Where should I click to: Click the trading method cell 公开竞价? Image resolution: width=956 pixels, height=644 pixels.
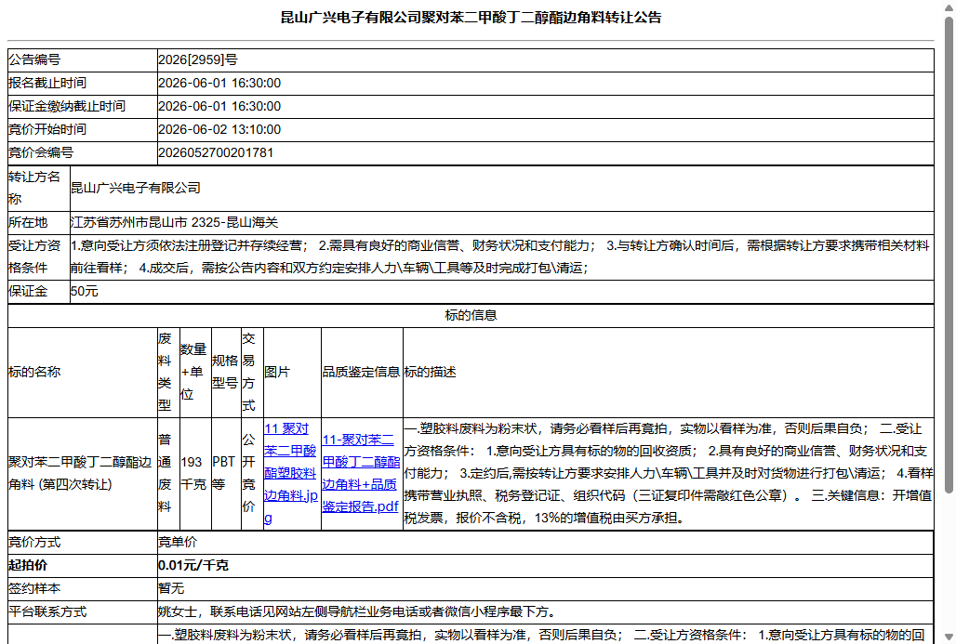[248, 473]
